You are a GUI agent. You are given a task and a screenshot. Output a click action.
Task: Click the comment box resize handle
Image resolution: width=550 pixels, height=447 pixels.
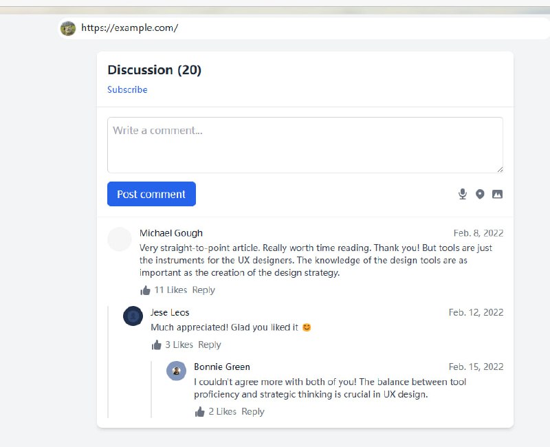[499, 169]
